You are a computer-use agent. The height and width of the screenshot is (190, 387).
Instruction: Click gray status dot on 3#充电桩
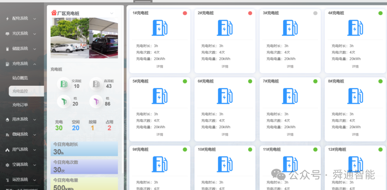(x=315, y=13)
